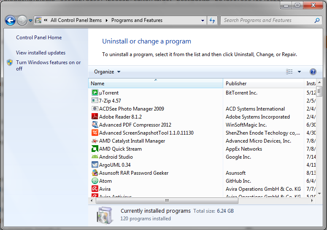
Task: Select Android Studio name
Action: point(116,157)
